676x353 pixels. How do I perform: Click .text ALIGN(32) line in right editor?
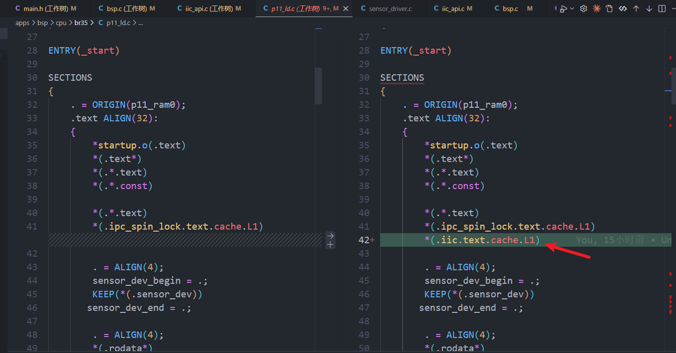tap(446, 118)
